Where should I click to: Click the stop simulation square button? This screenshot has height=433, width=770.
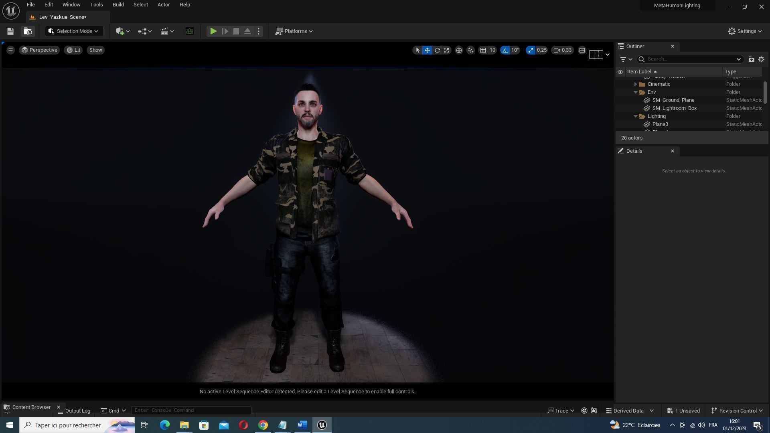tap(236, 31)
